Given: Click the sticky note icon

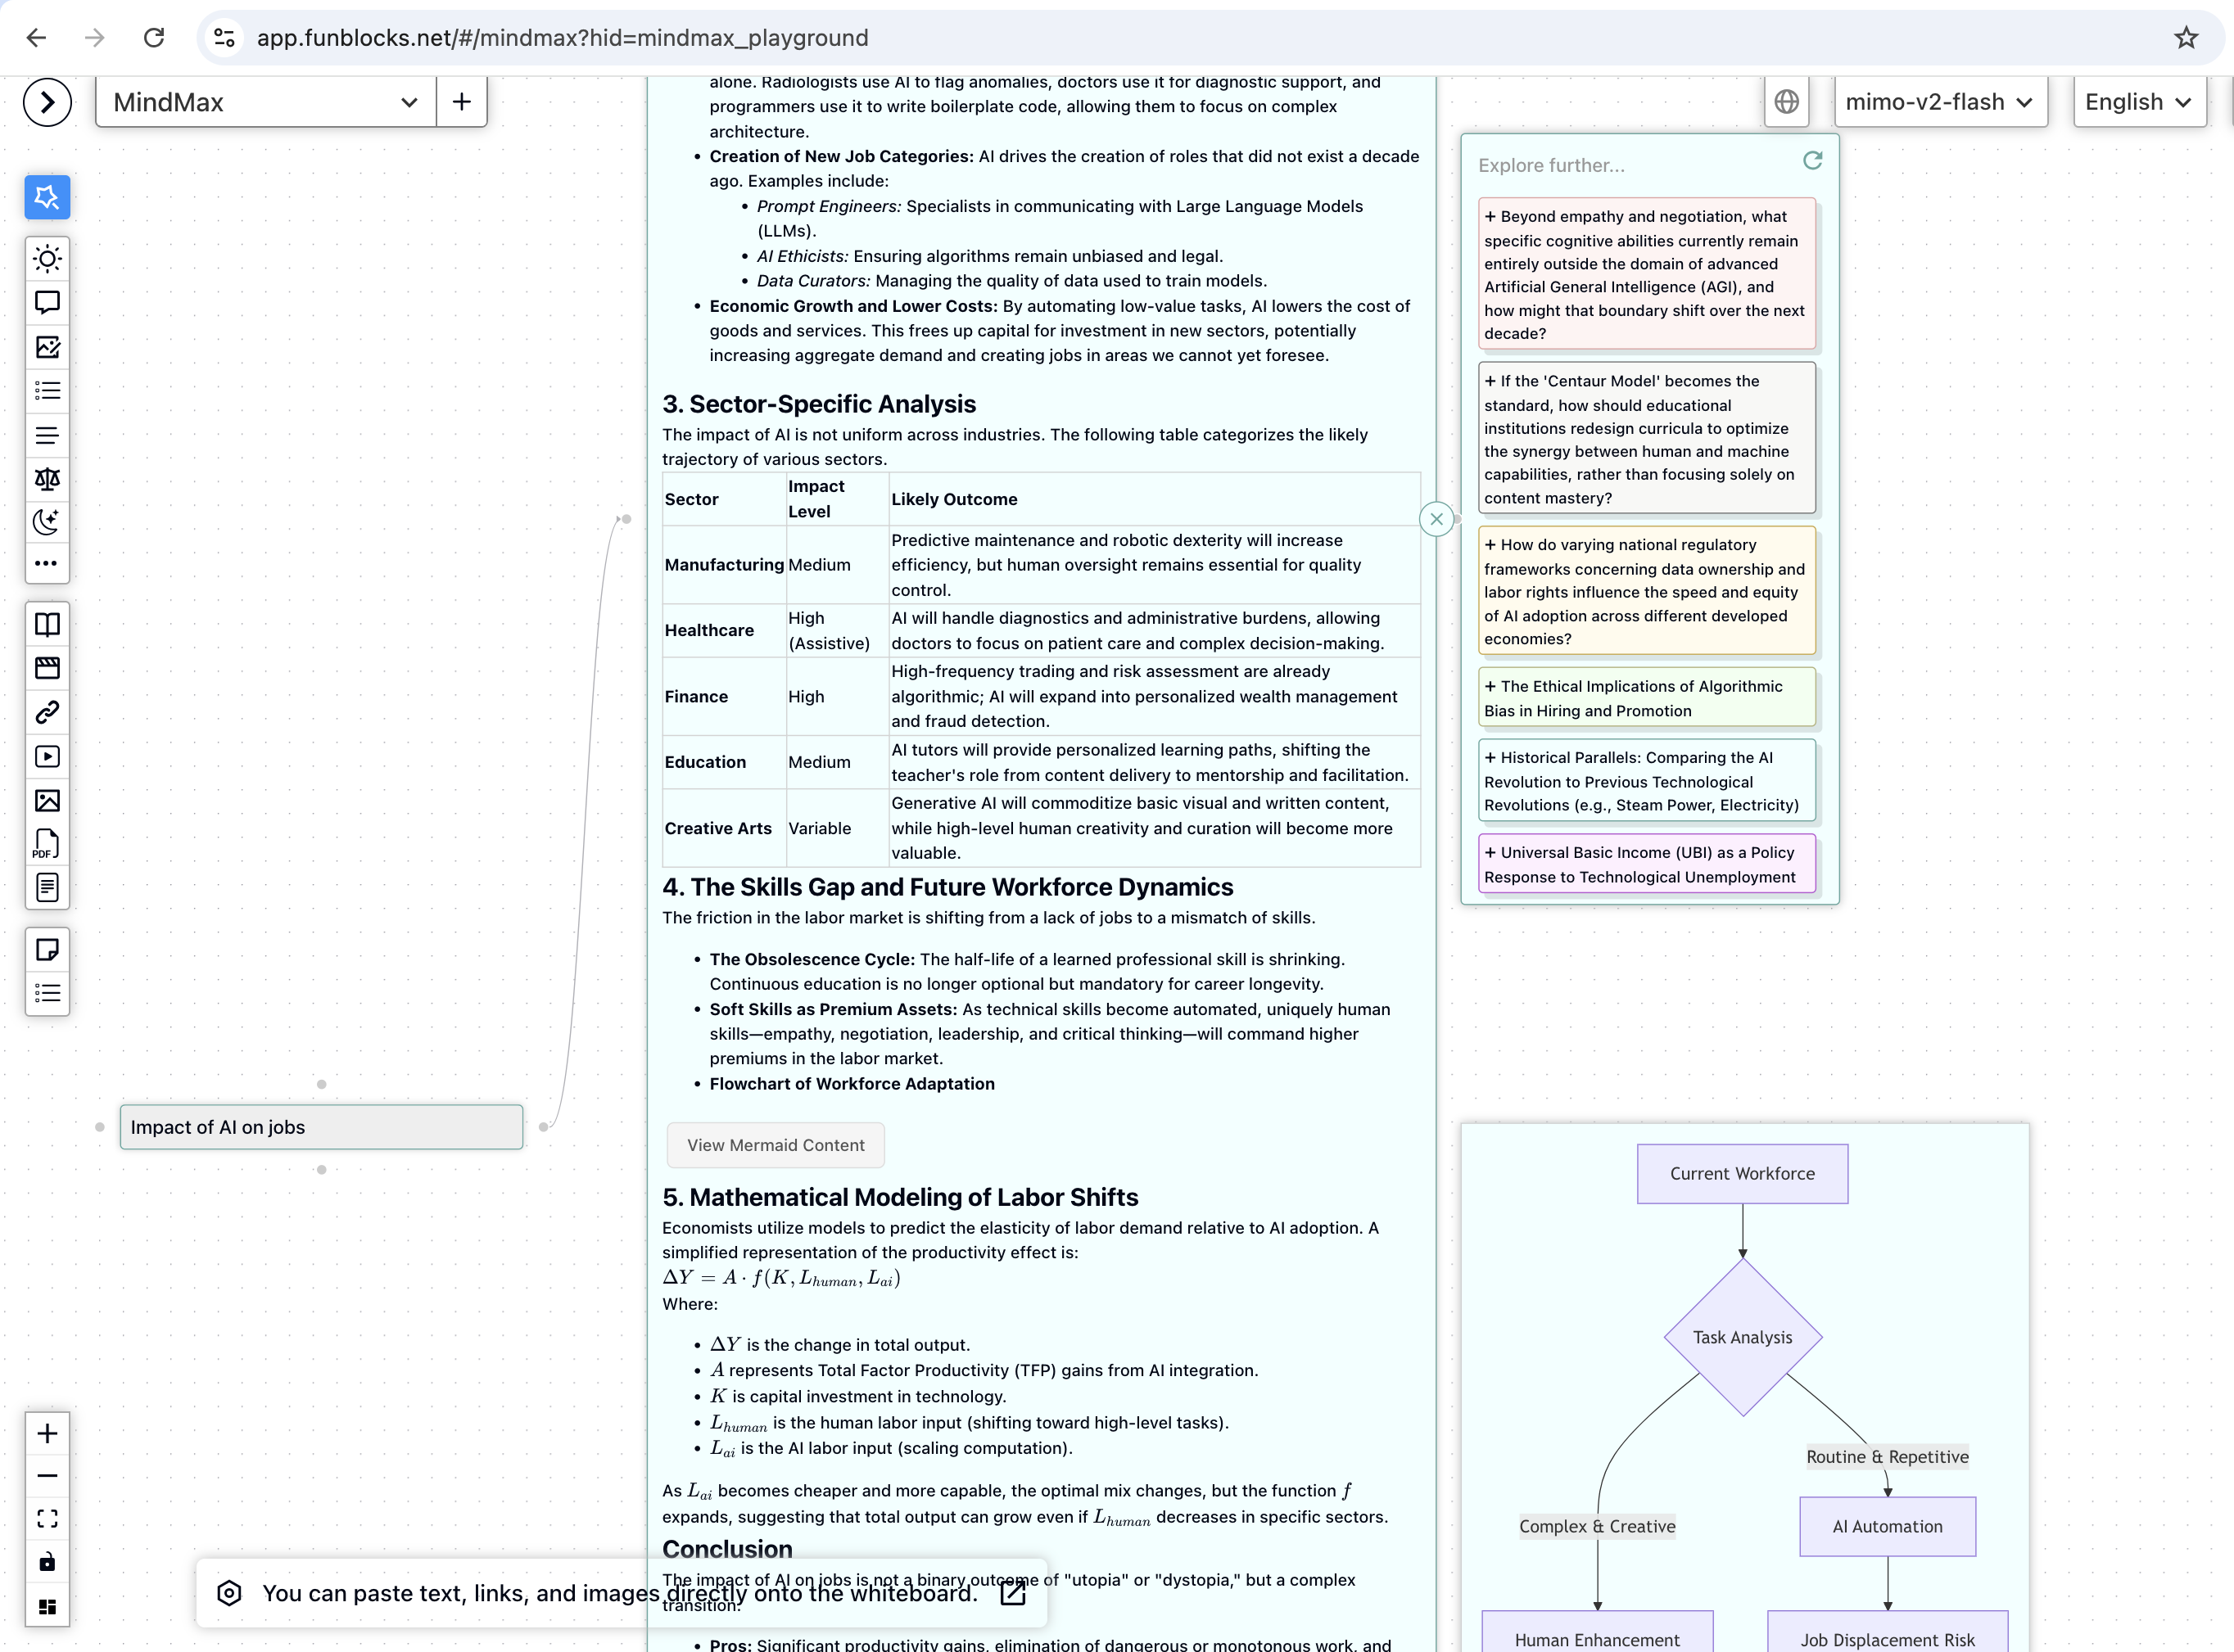Looking at the screenshot, I should pos(47,950).
